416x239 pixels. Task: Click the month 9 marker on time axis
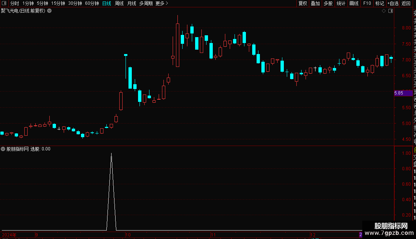[36, 235]
